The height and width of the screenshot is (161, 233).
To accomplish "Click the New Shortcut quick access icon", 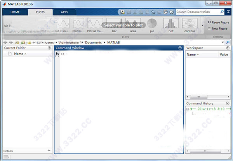I will tap(122, 12).
